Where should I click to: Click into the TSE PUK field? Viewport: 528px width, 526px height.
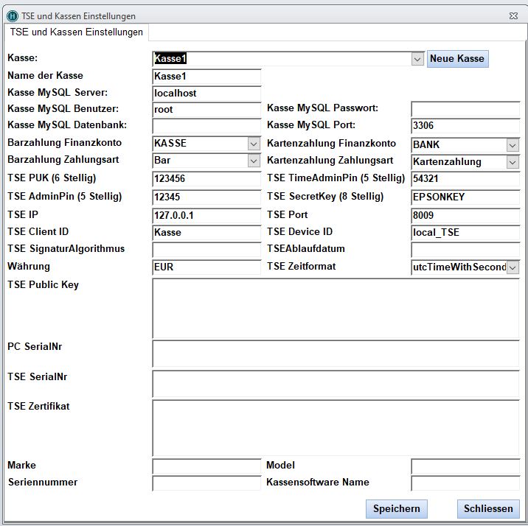coord(206,179)
